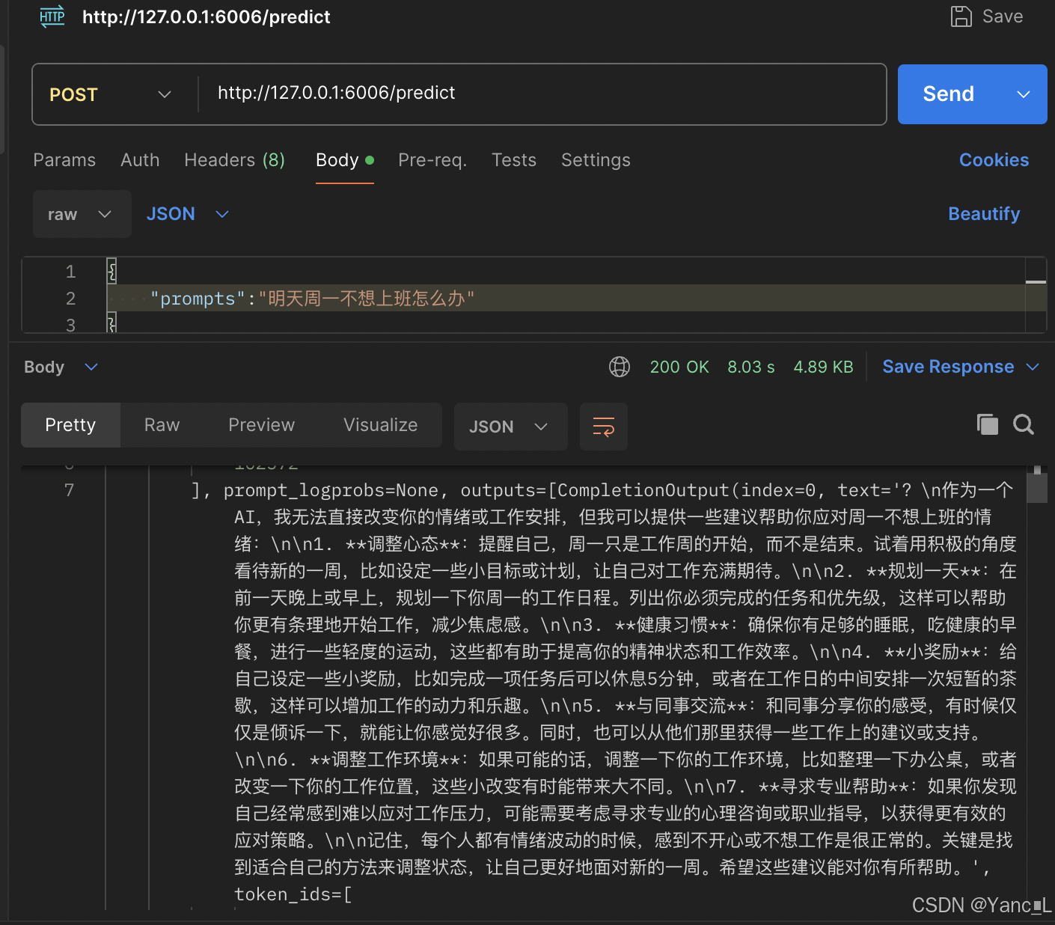Open the Cookies manager

[x=994, y=159]
